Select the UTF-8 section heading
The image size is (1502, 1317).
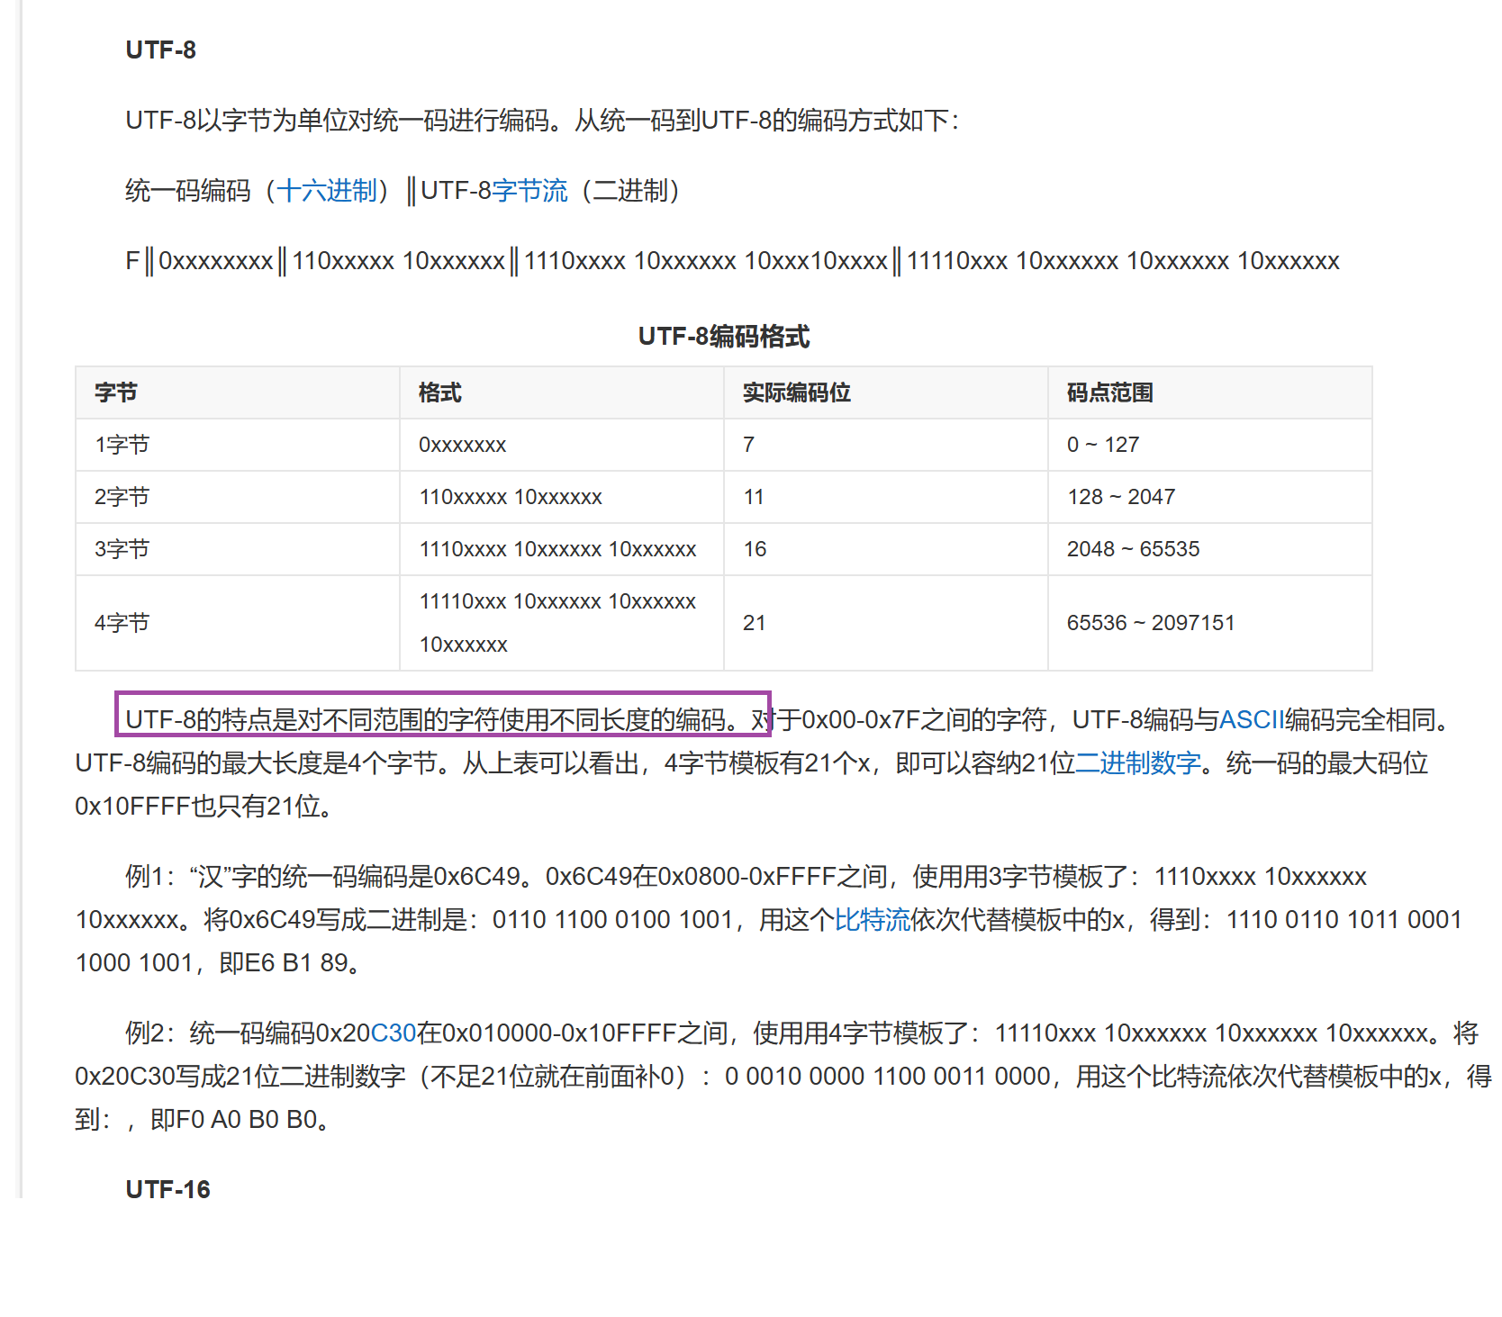[x=161, y=50]
